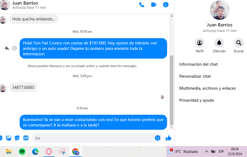Click chat scrollbar up arrow

click(171, 16)
